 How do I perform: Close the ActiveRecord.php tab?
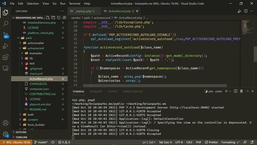pyautogui.click(x=137, y=11)
